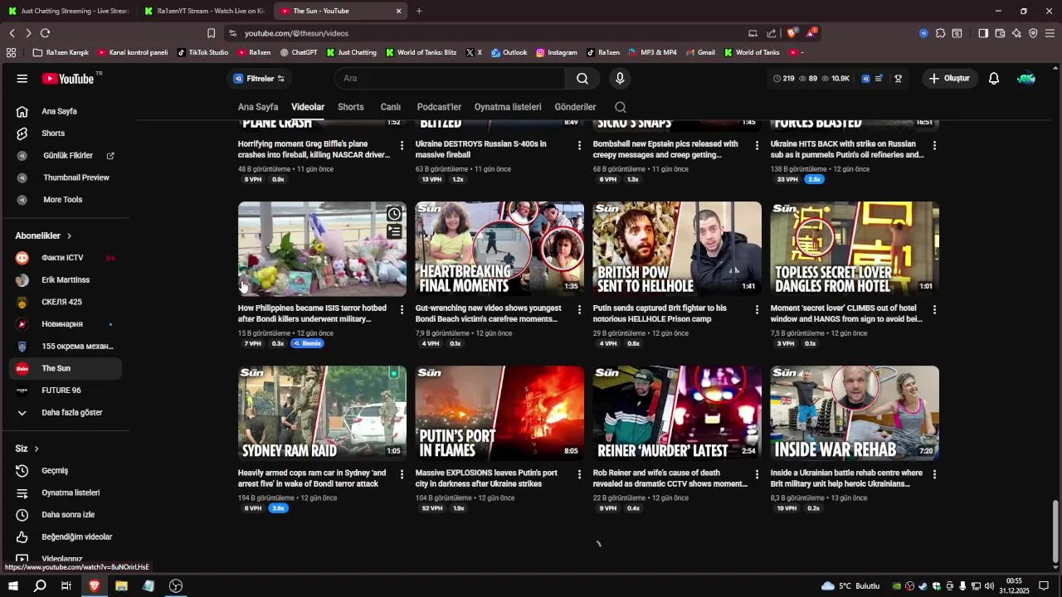
Task: Click the search magnifier button next to Ara
Action: click(x=582, y=78)
